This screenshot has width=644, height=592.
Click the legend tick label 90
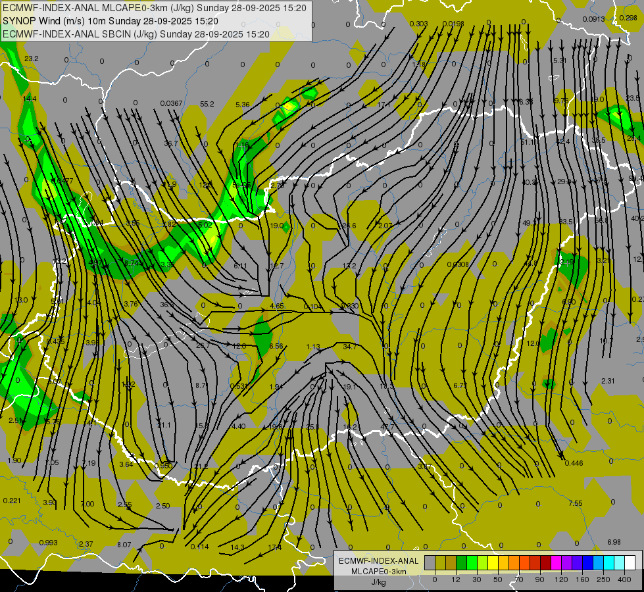539,580
